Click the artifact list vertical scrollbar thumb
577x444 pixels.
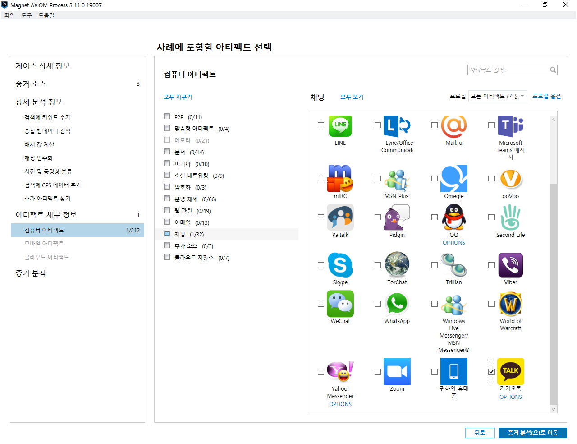click(554, 294)
